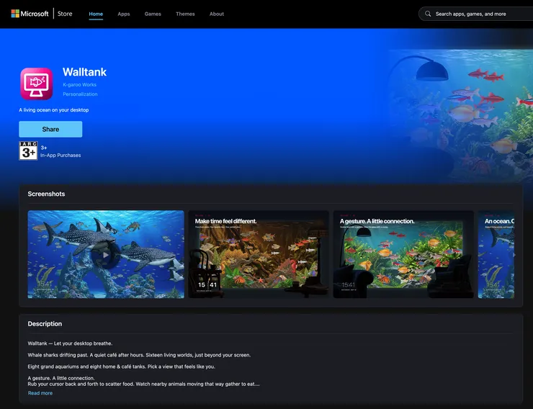Open 'Make time feel different' screenshot
Viewport: 533px width, 409px height.
(x=259, y=254)
